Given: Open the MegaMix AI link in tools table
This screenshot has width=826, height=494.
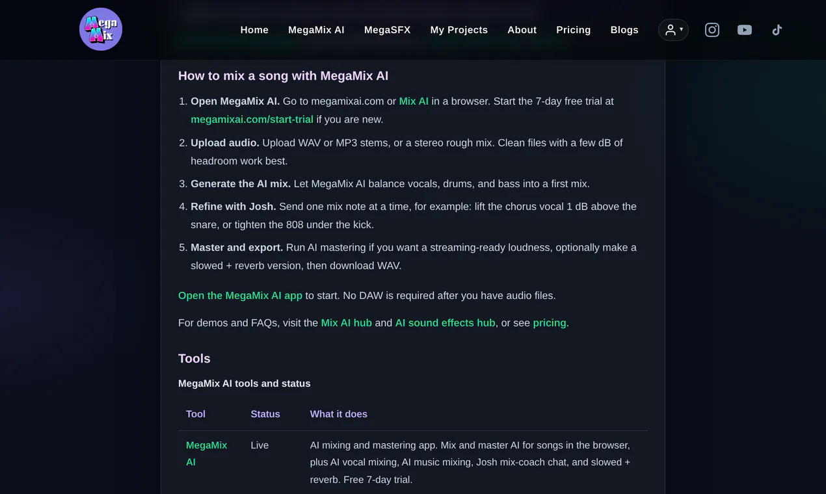Looking at the screenshot, I should pyautogui.click(x=206, y=454).
